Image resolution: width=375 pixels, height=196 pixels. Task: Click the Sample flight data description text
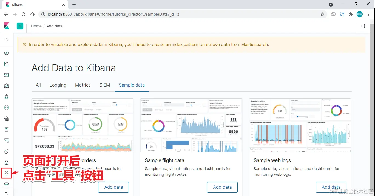188,172
